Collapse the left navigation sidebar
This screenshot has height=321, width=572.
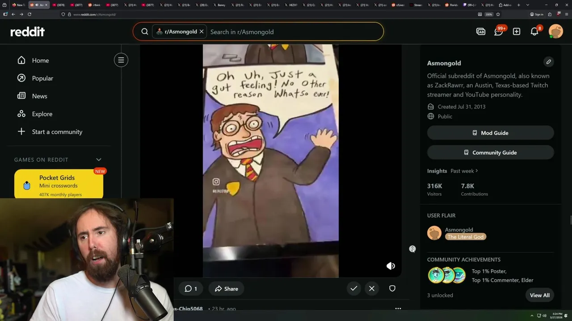click(x=121, y=60)
